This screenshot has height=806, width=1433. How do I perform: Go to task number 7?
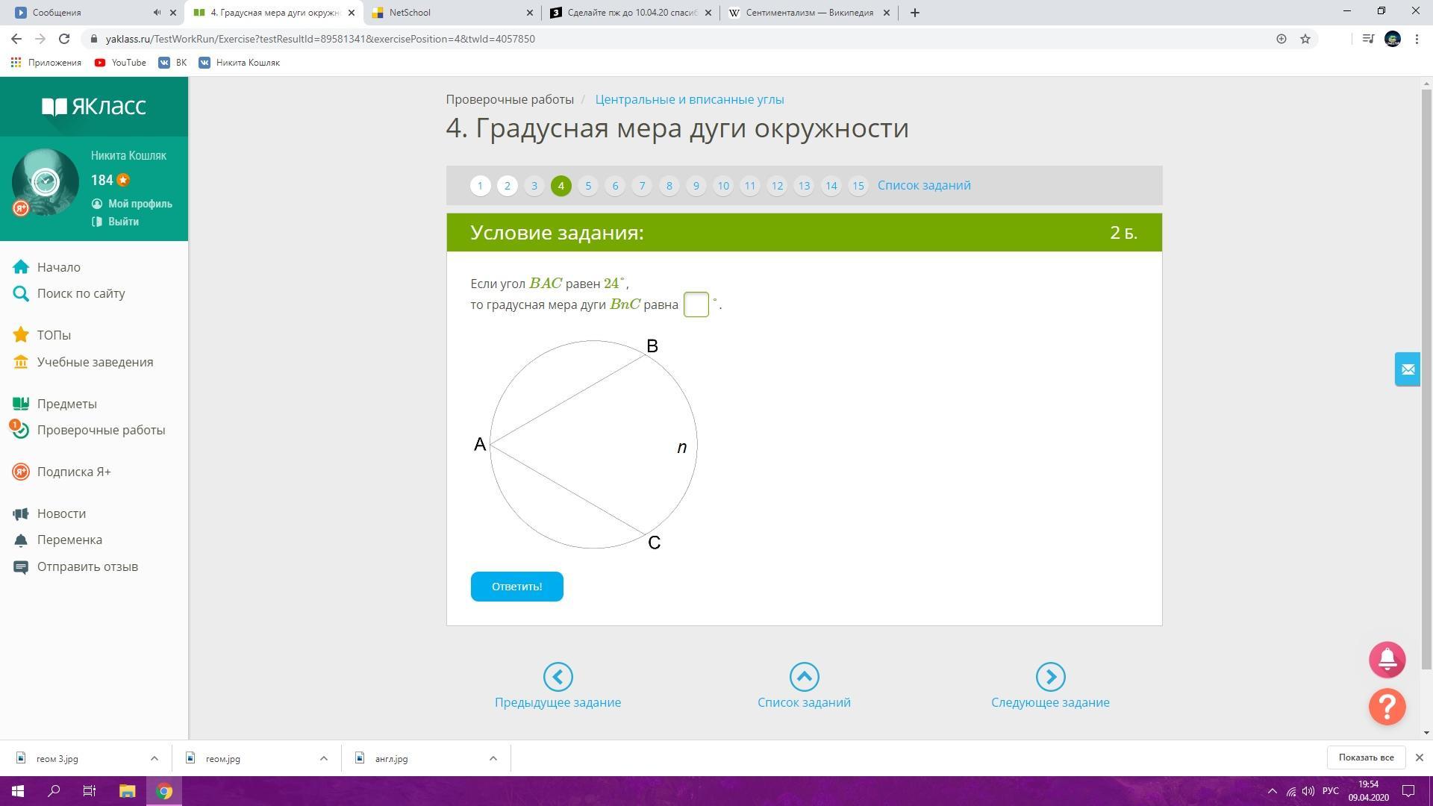(x=642, y=186)
